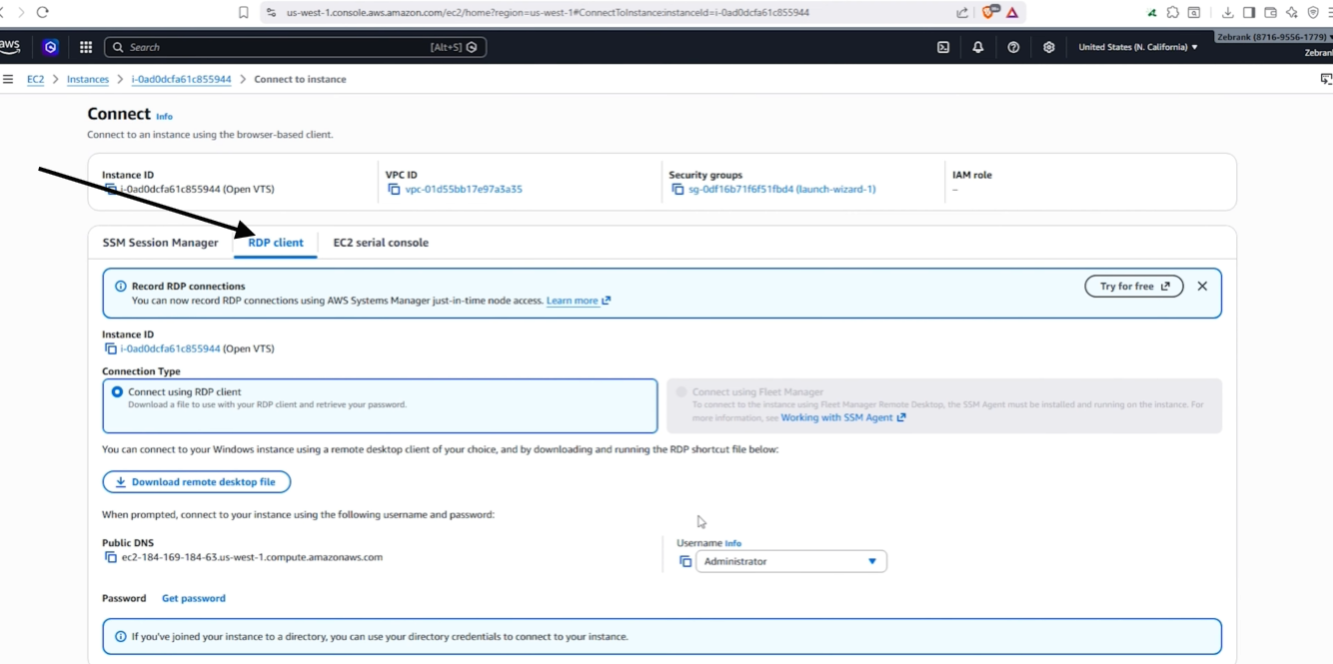Click the Info link next to Connect heading
Screen dimensions: 1333x664
point(165,117)
